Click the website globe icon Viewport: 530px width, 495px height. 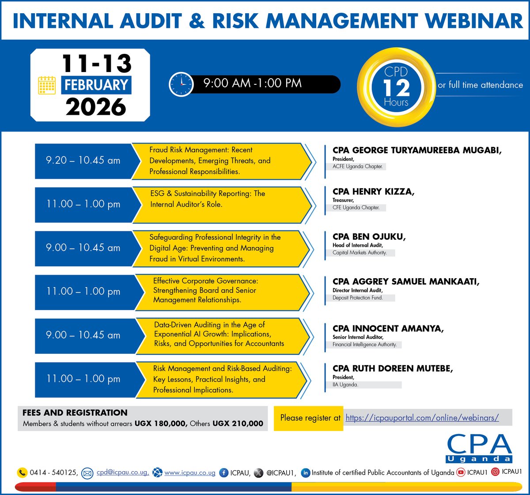point(157,473)
